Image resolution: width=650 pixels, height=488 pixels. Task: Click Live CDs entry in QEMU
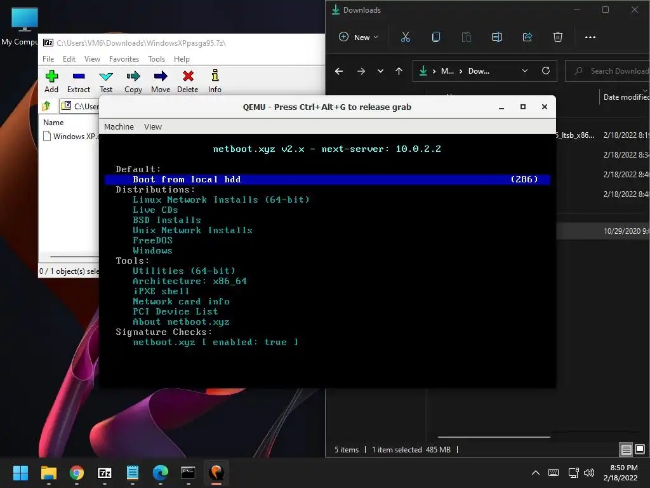(x=155, y=210)
